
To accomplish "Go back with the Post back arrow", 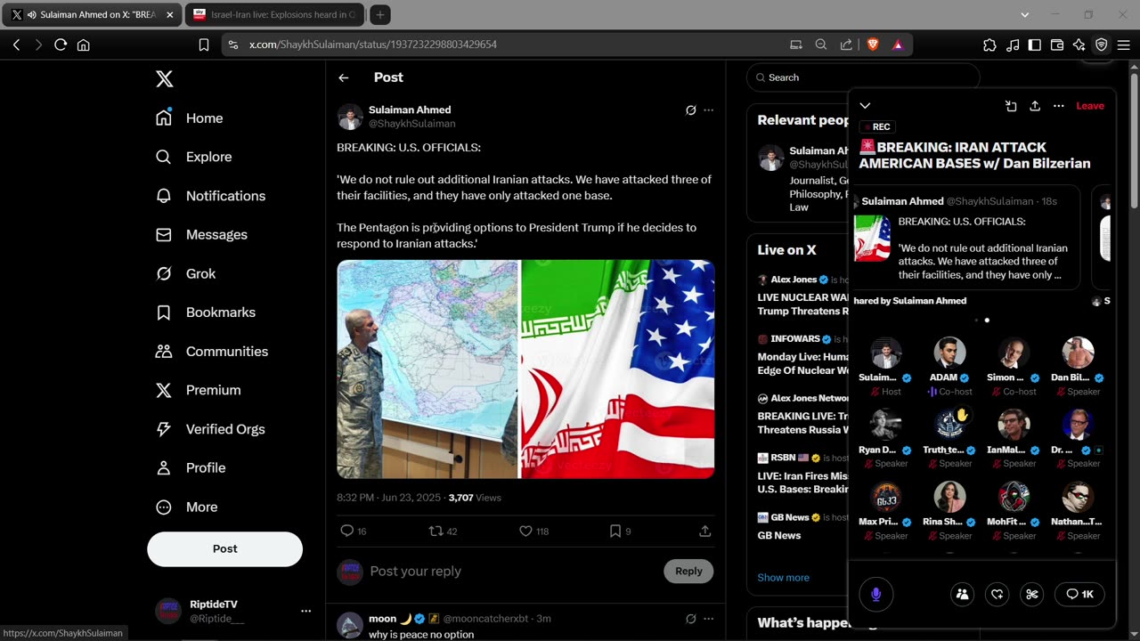I will point(344,78).
